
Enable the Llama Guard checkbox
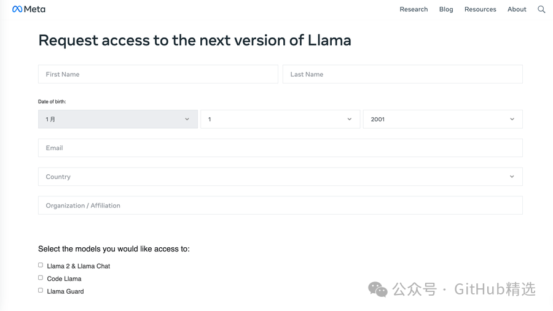(41, 290)
